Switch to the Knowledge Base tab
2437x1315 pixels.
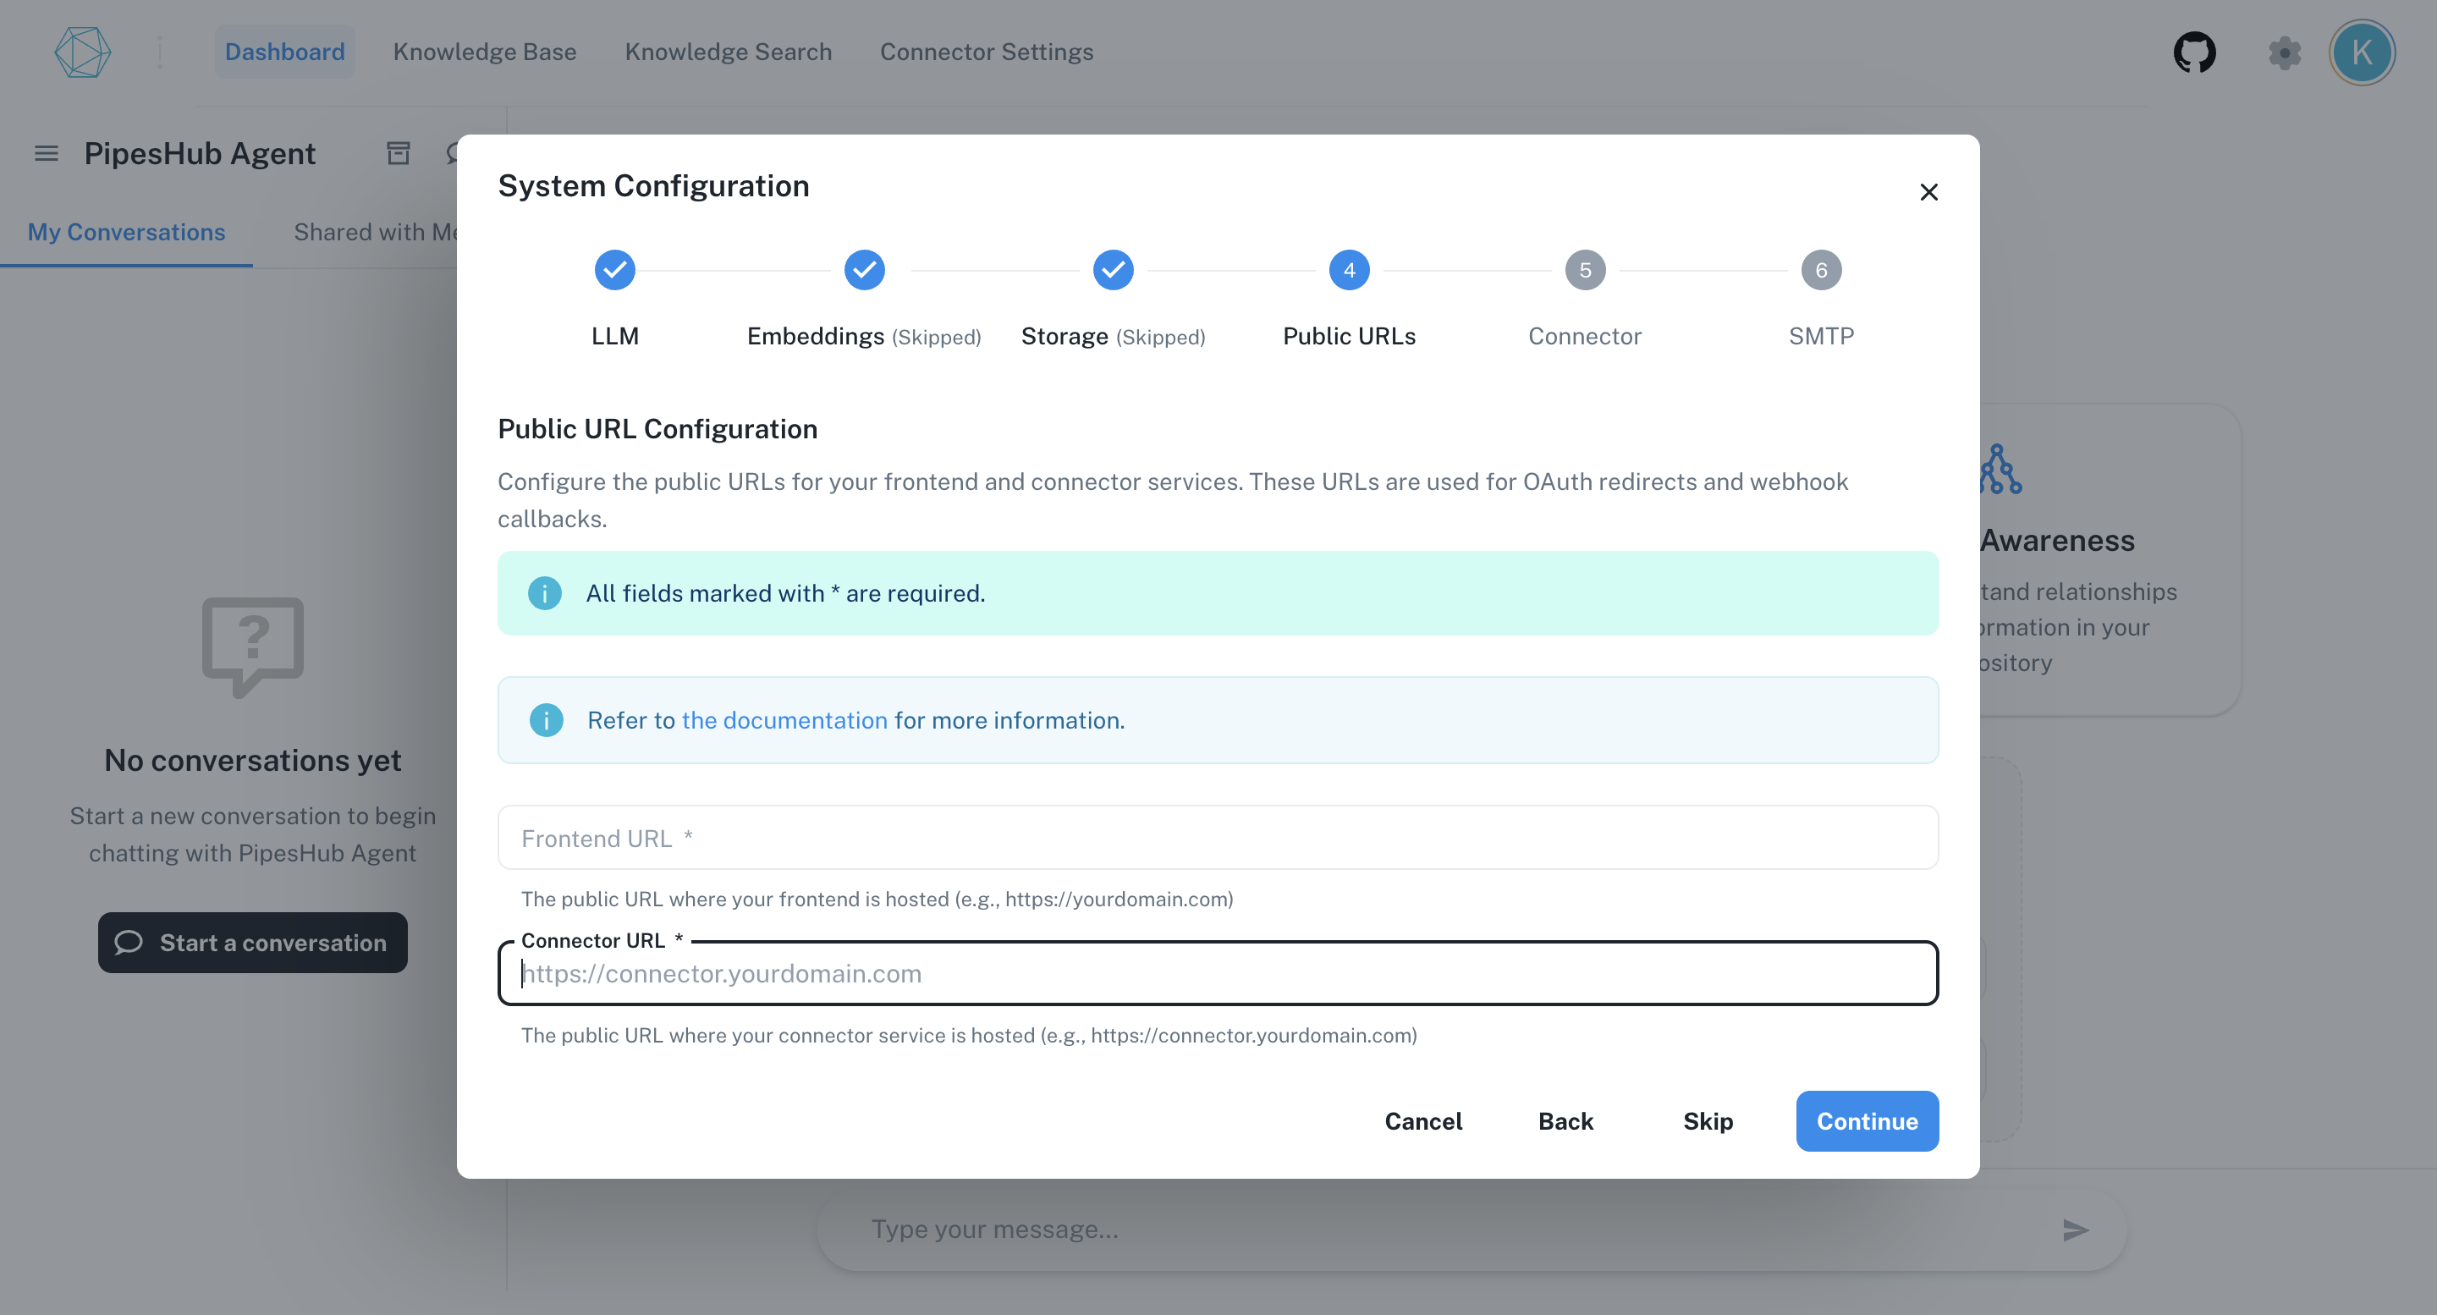[x=484, y=52]
